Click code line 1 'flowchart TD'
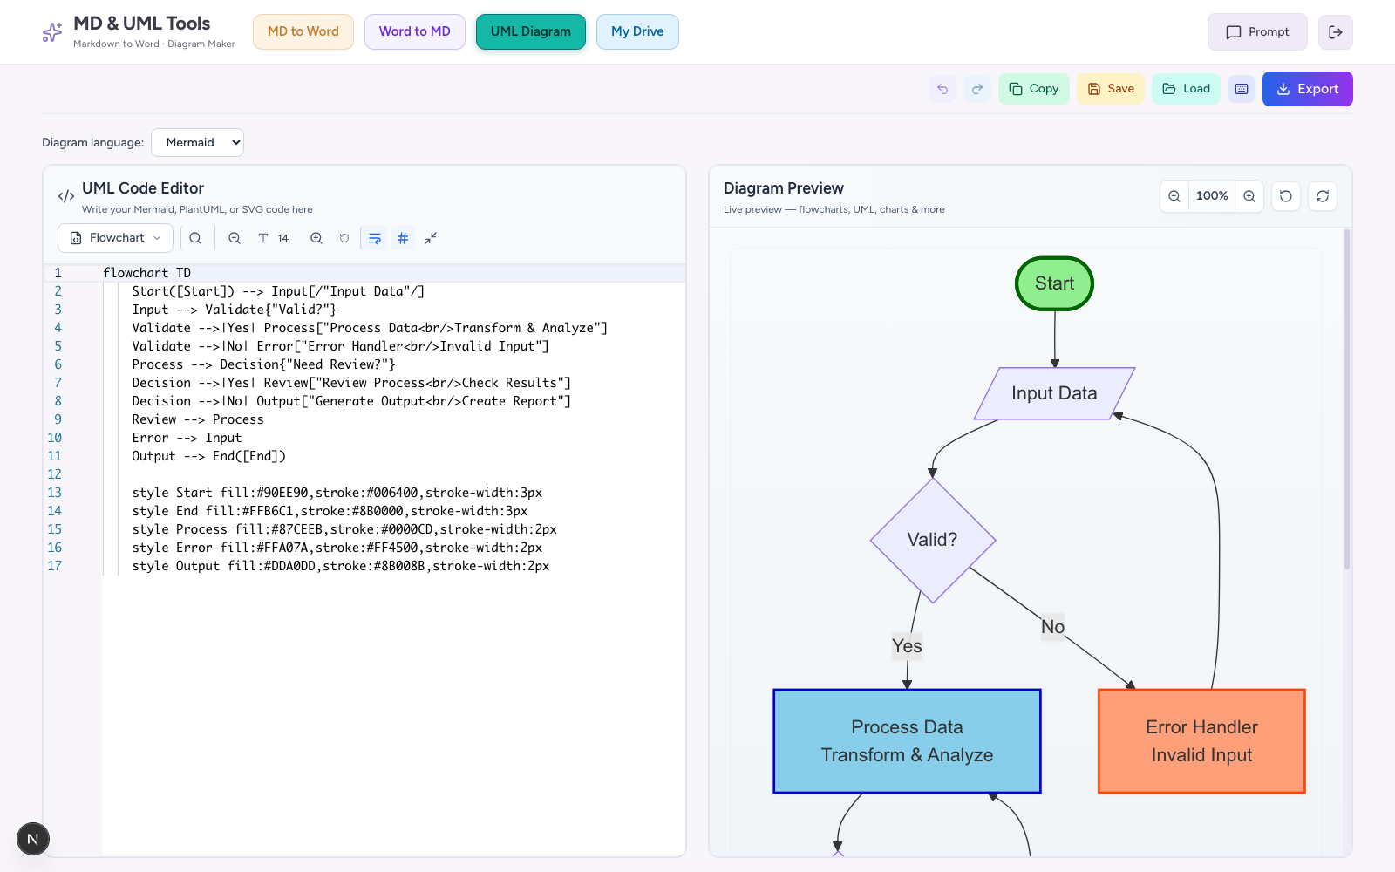1395x872 pixels. point(146,273)
